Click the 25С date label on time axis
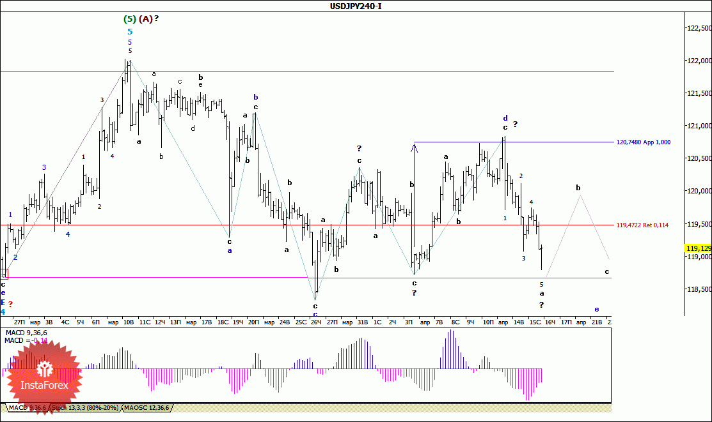The height and width of the screenshot is (422, 712). click(x=301, y=322)
